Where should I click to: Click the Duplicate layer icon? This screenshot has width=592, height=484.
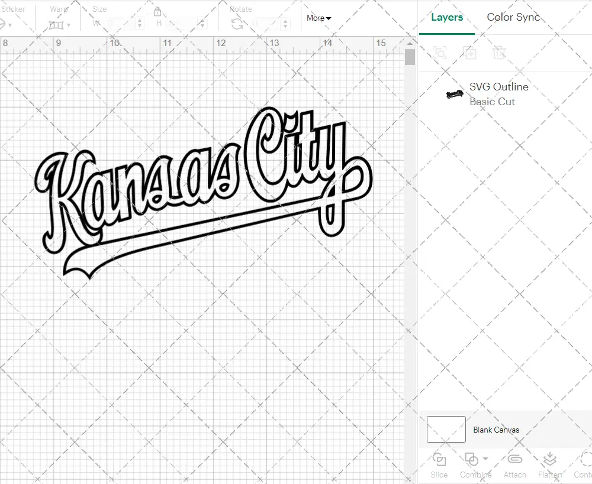[x=470, y=53]
